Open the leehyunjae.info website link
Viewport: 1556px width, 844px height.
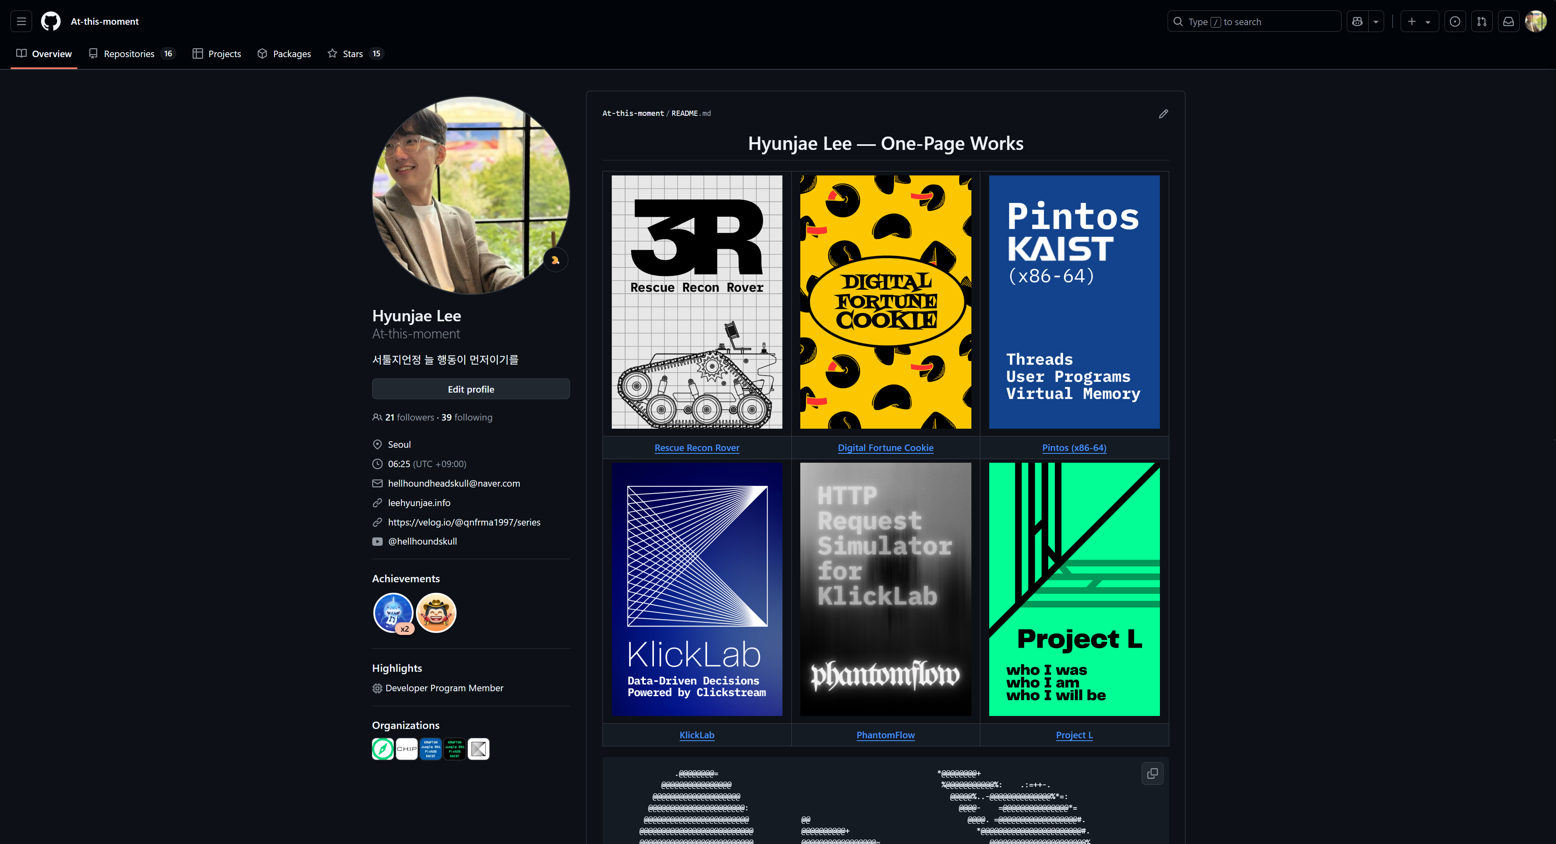[419, 503]
